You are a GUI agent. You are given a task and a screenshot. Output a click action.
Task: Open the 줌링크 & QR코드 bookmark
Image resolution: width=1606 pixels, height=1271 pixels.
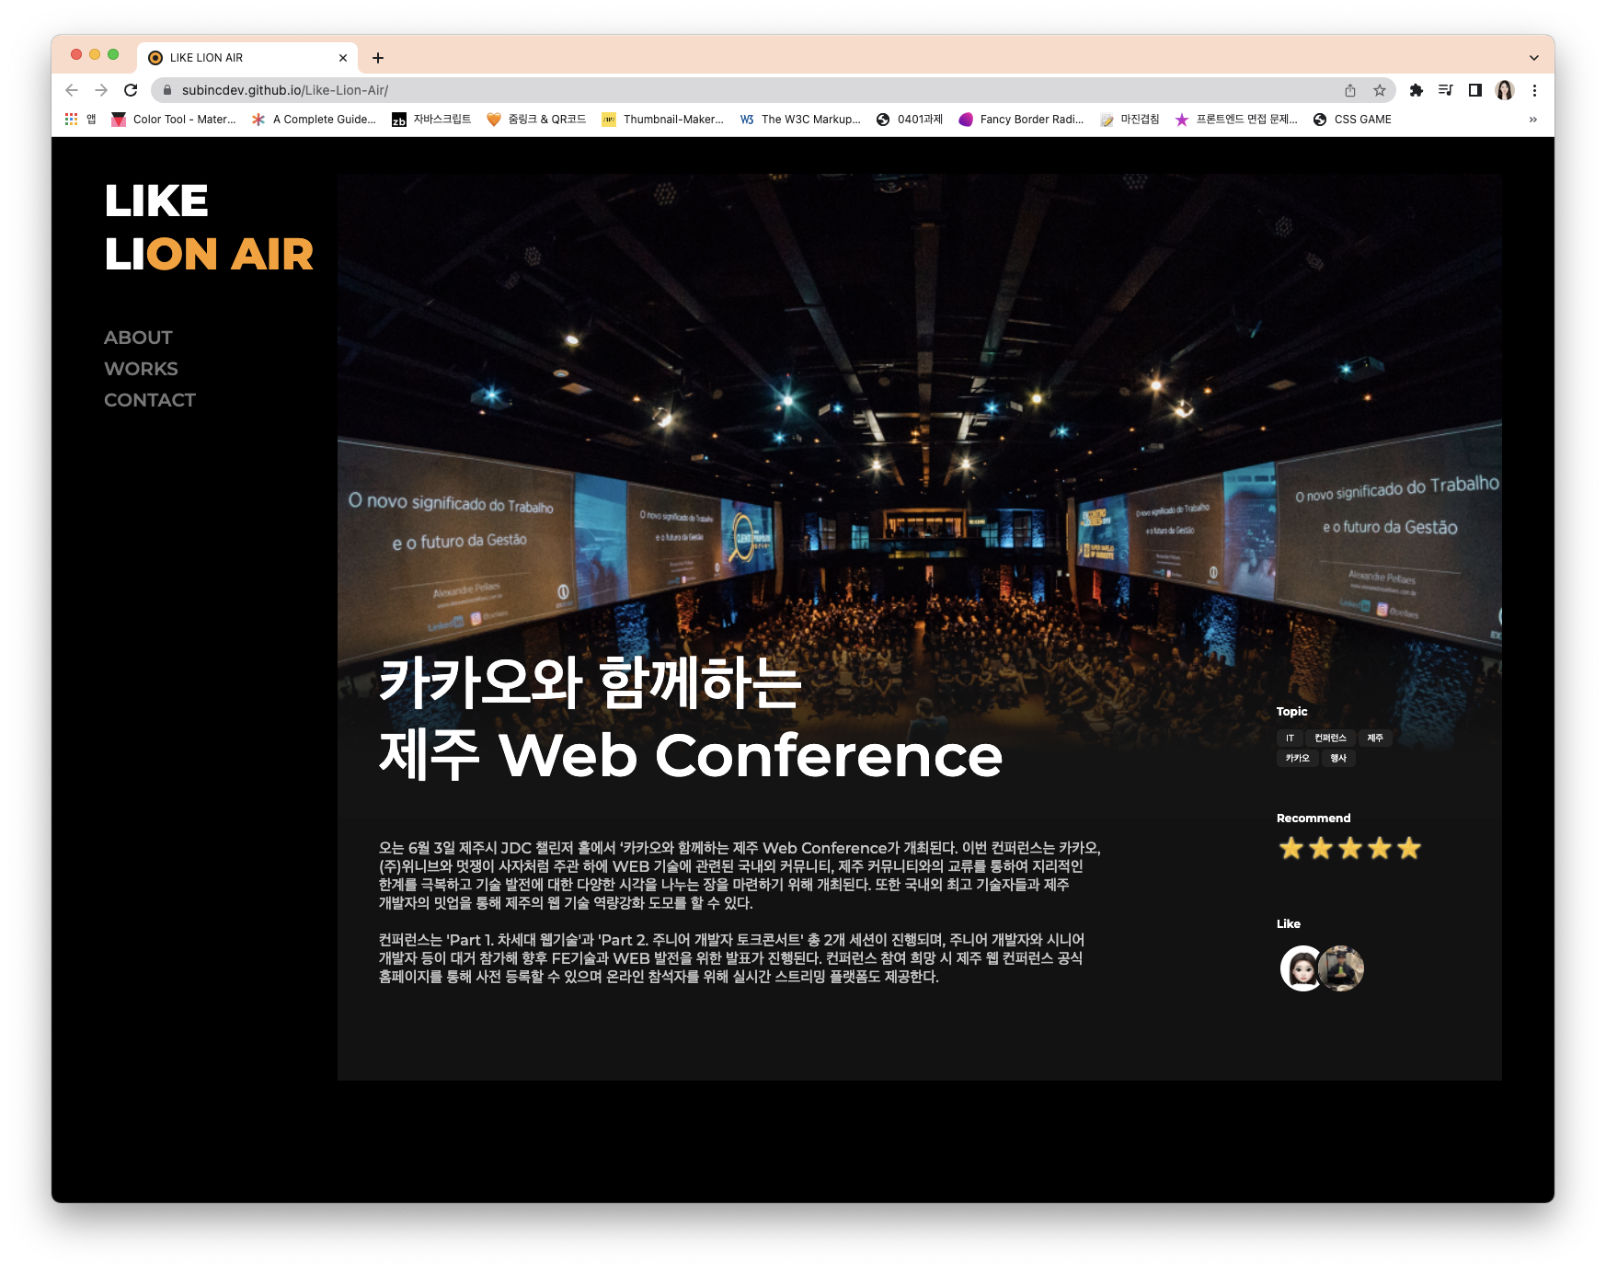pos(536,120)
